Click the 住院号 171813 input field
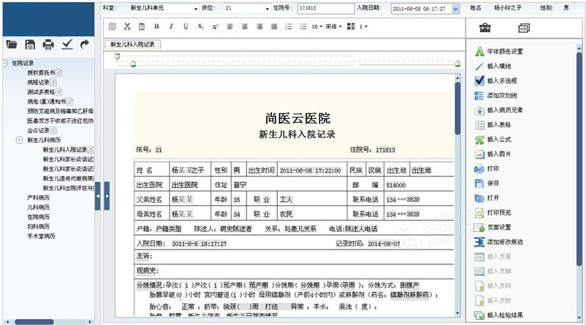This screenshot has width=586, height=325. click(326, 8)
